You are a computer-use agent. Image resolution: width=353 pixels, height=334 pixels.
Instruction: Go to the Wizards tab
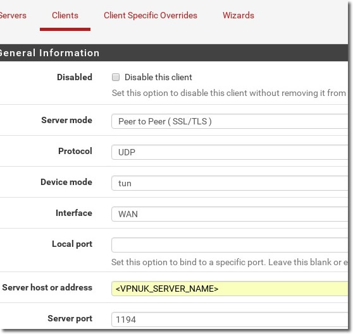[238, 15]
